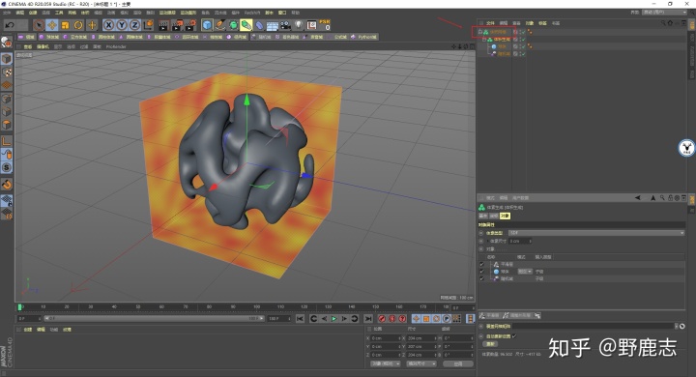Click the Play forward button in timeline
The image size is (696, 377).
(333, 319)
